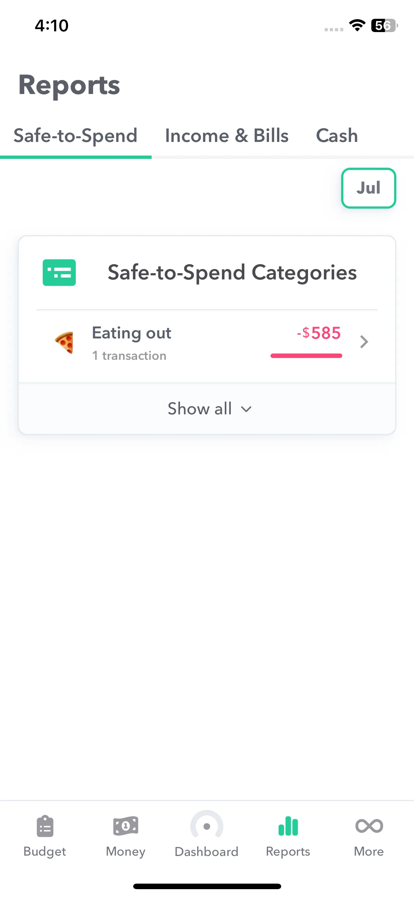
Task: Tap the battery indicator in status bar
Action: [x=385, y=25]
